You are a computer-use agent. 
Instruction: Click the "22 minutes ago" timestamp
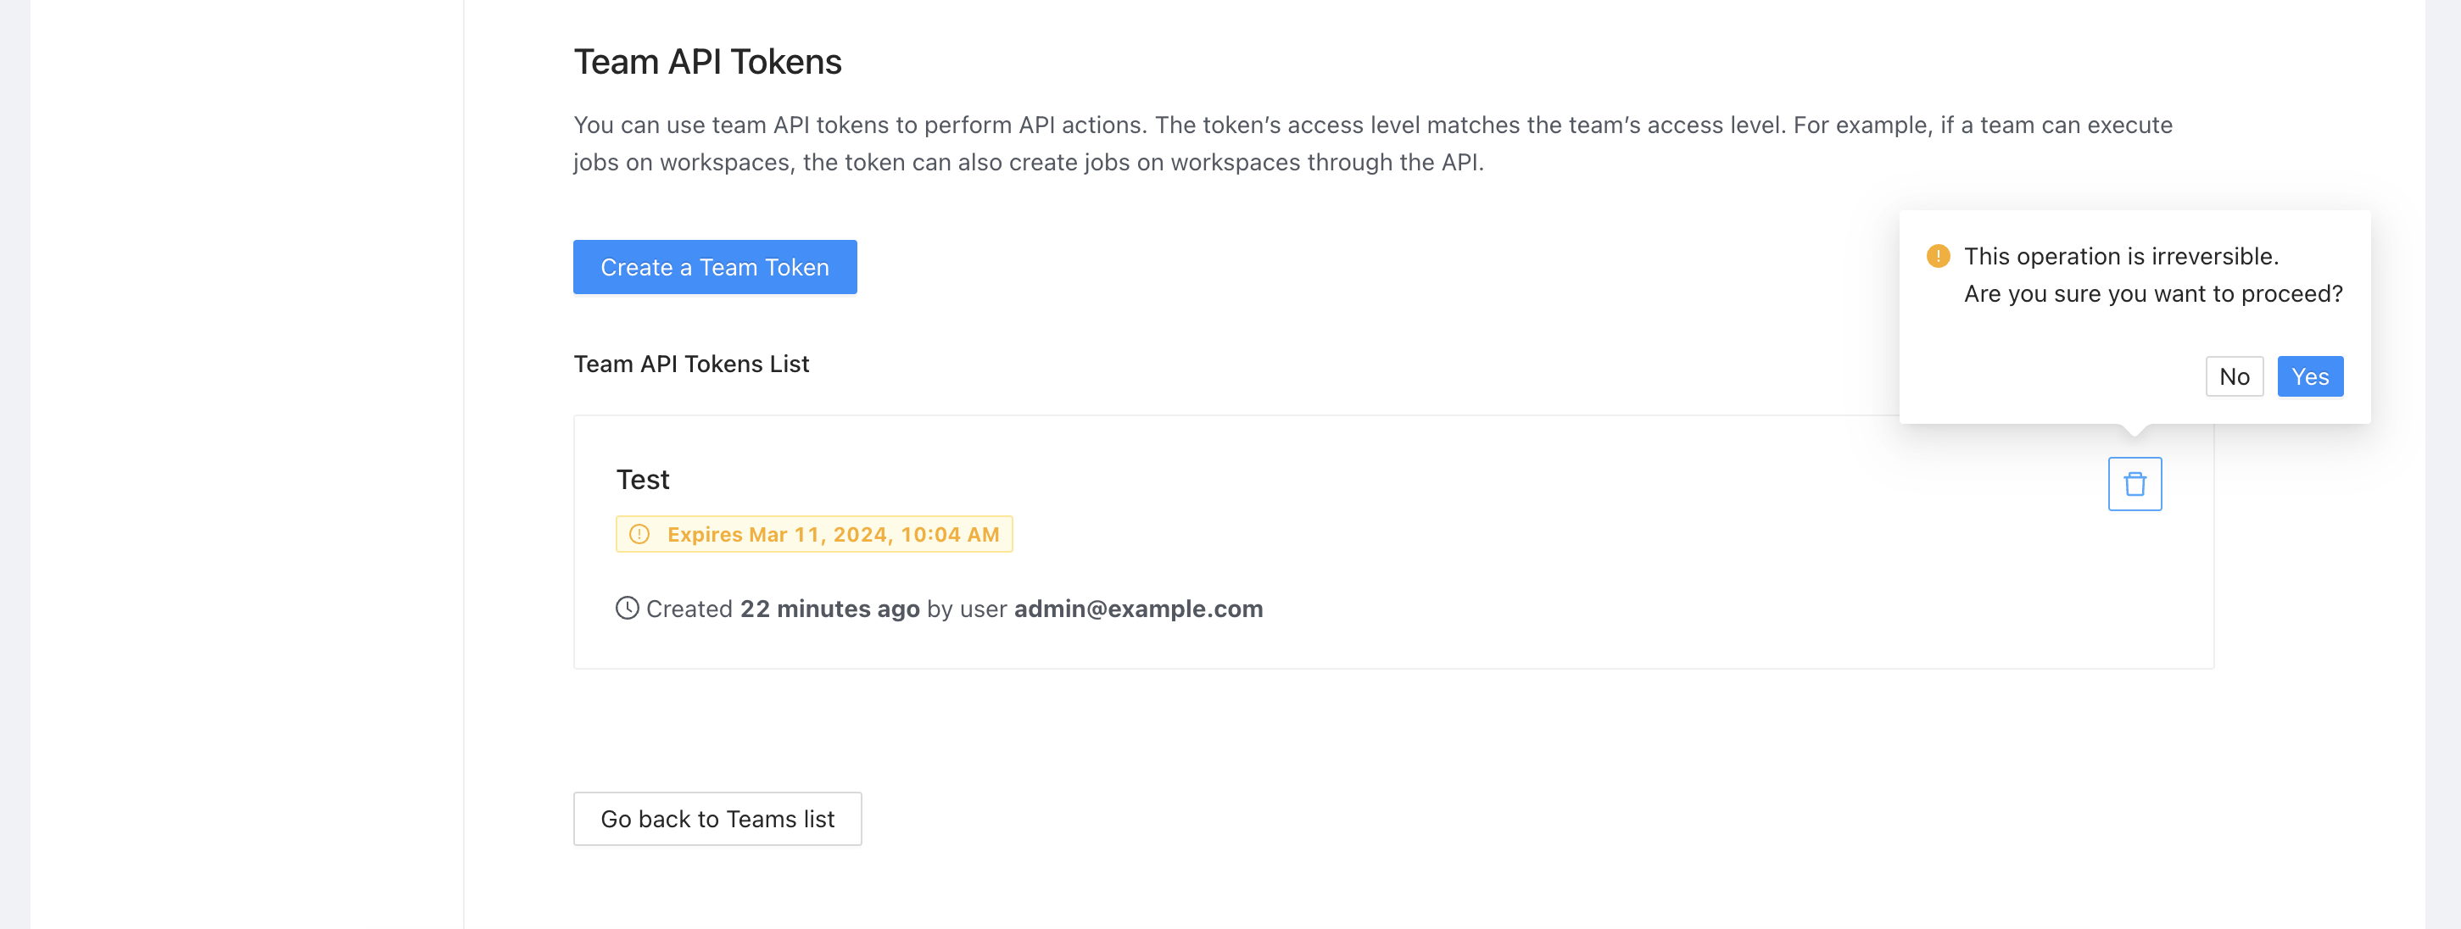click(829, 609)
